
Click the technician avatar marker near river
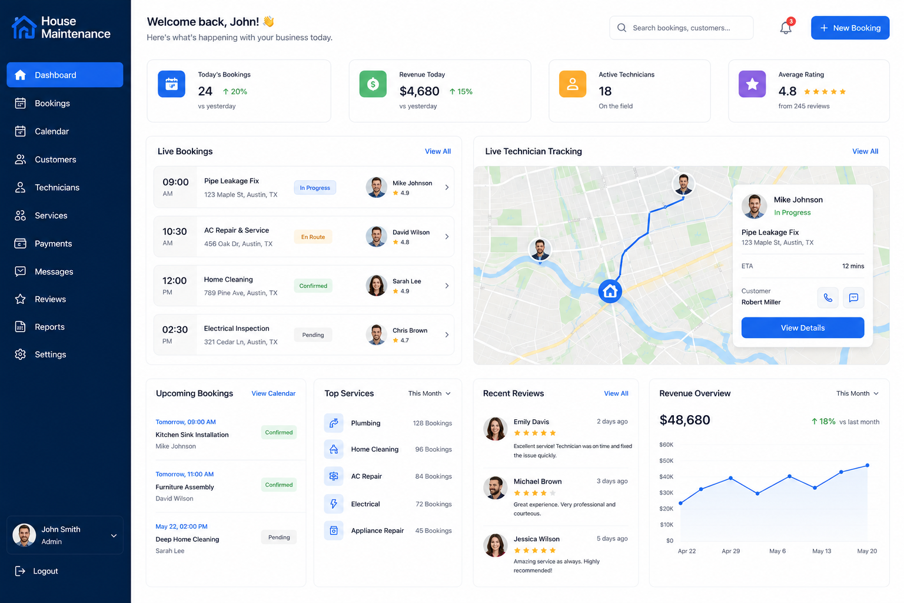point(540,250)
